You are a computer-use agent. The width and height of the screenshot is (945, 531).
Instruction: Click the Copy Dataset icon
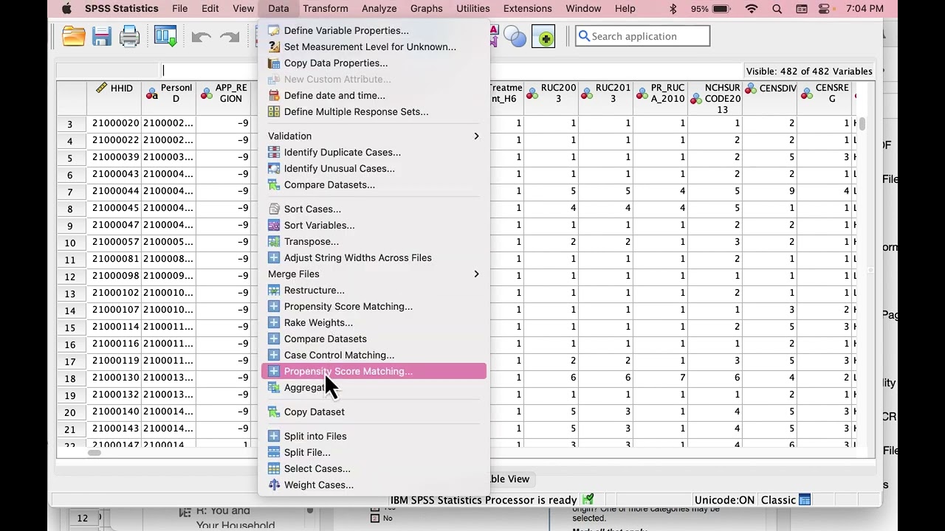tap(274, 412)
